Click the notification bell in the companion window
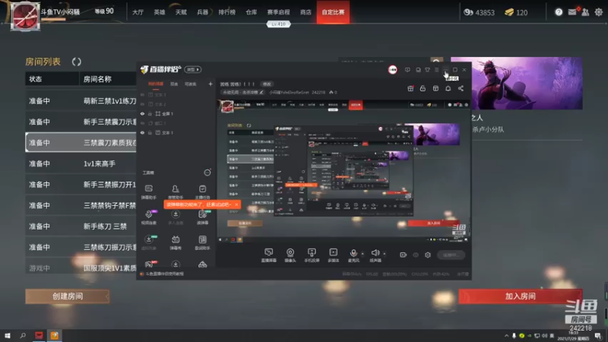The height and width of the screenshot is (342, 608). coord(448,88)
